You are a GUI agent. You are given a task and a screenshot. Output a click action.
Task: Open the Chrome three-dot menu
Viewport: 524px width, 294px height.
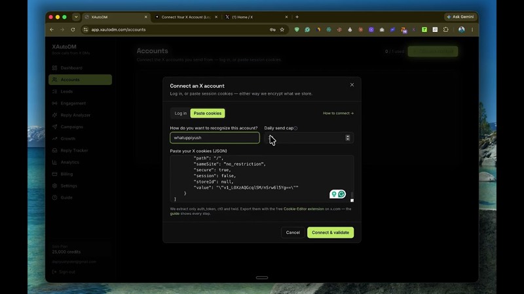coord(472,29)
